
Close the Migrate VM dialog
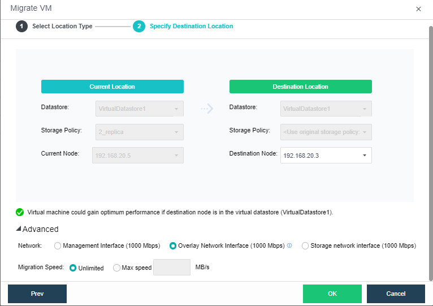coord(418,9)
